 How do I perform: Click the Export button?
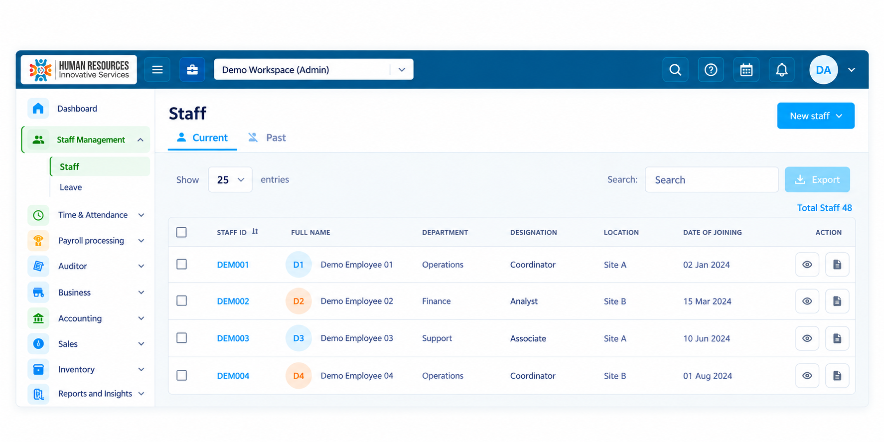tap(817, 179)
